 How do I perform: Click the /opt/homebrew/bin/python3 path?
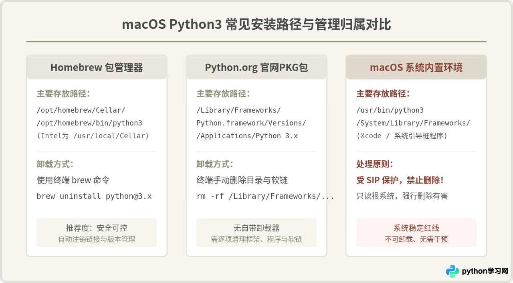tap(89, 123)
